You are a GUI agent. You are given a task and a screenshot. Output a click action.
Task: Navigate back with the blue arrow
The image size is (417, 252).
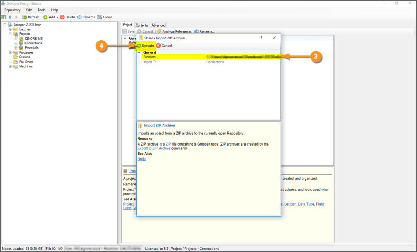[x=9, y=17]
